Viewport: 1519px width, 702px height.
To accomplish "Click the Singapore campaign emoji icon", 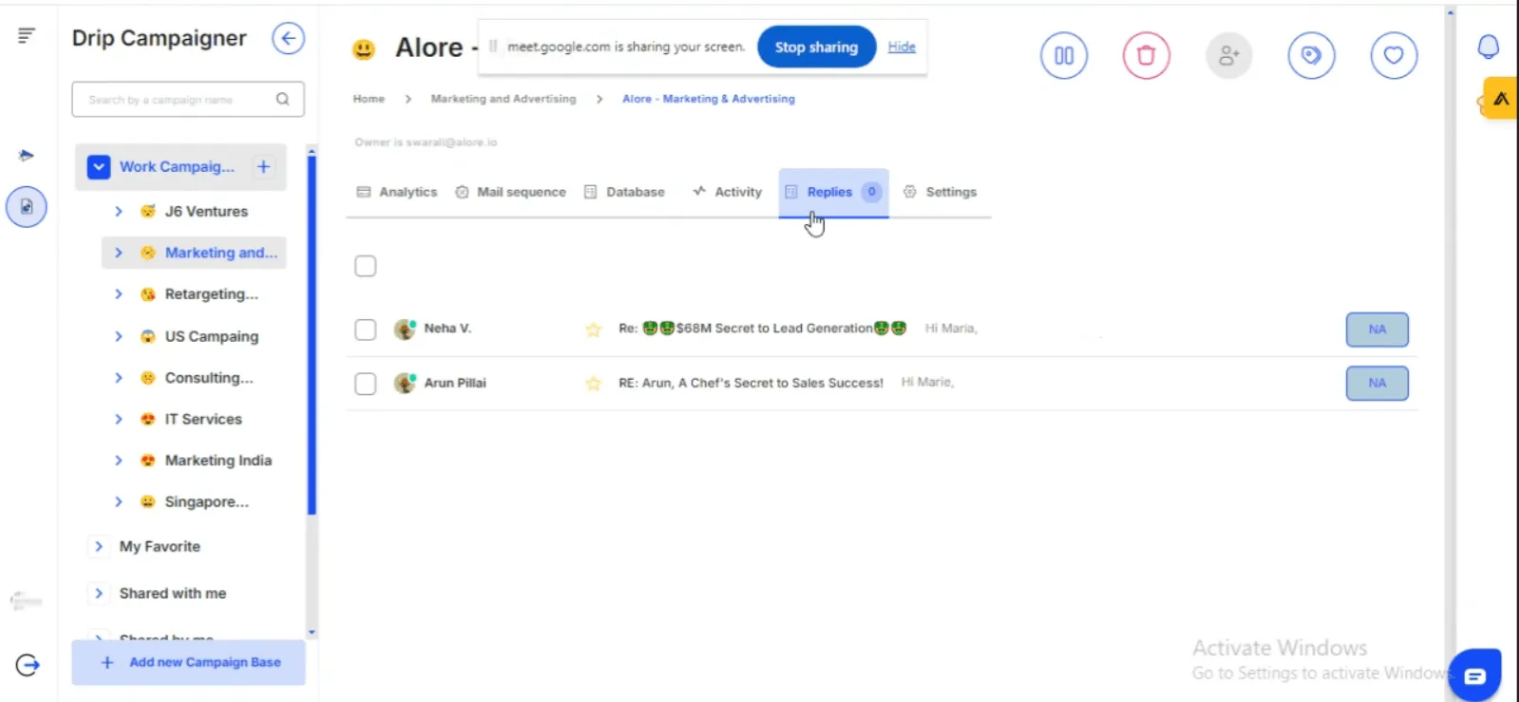I will point(147,502).
